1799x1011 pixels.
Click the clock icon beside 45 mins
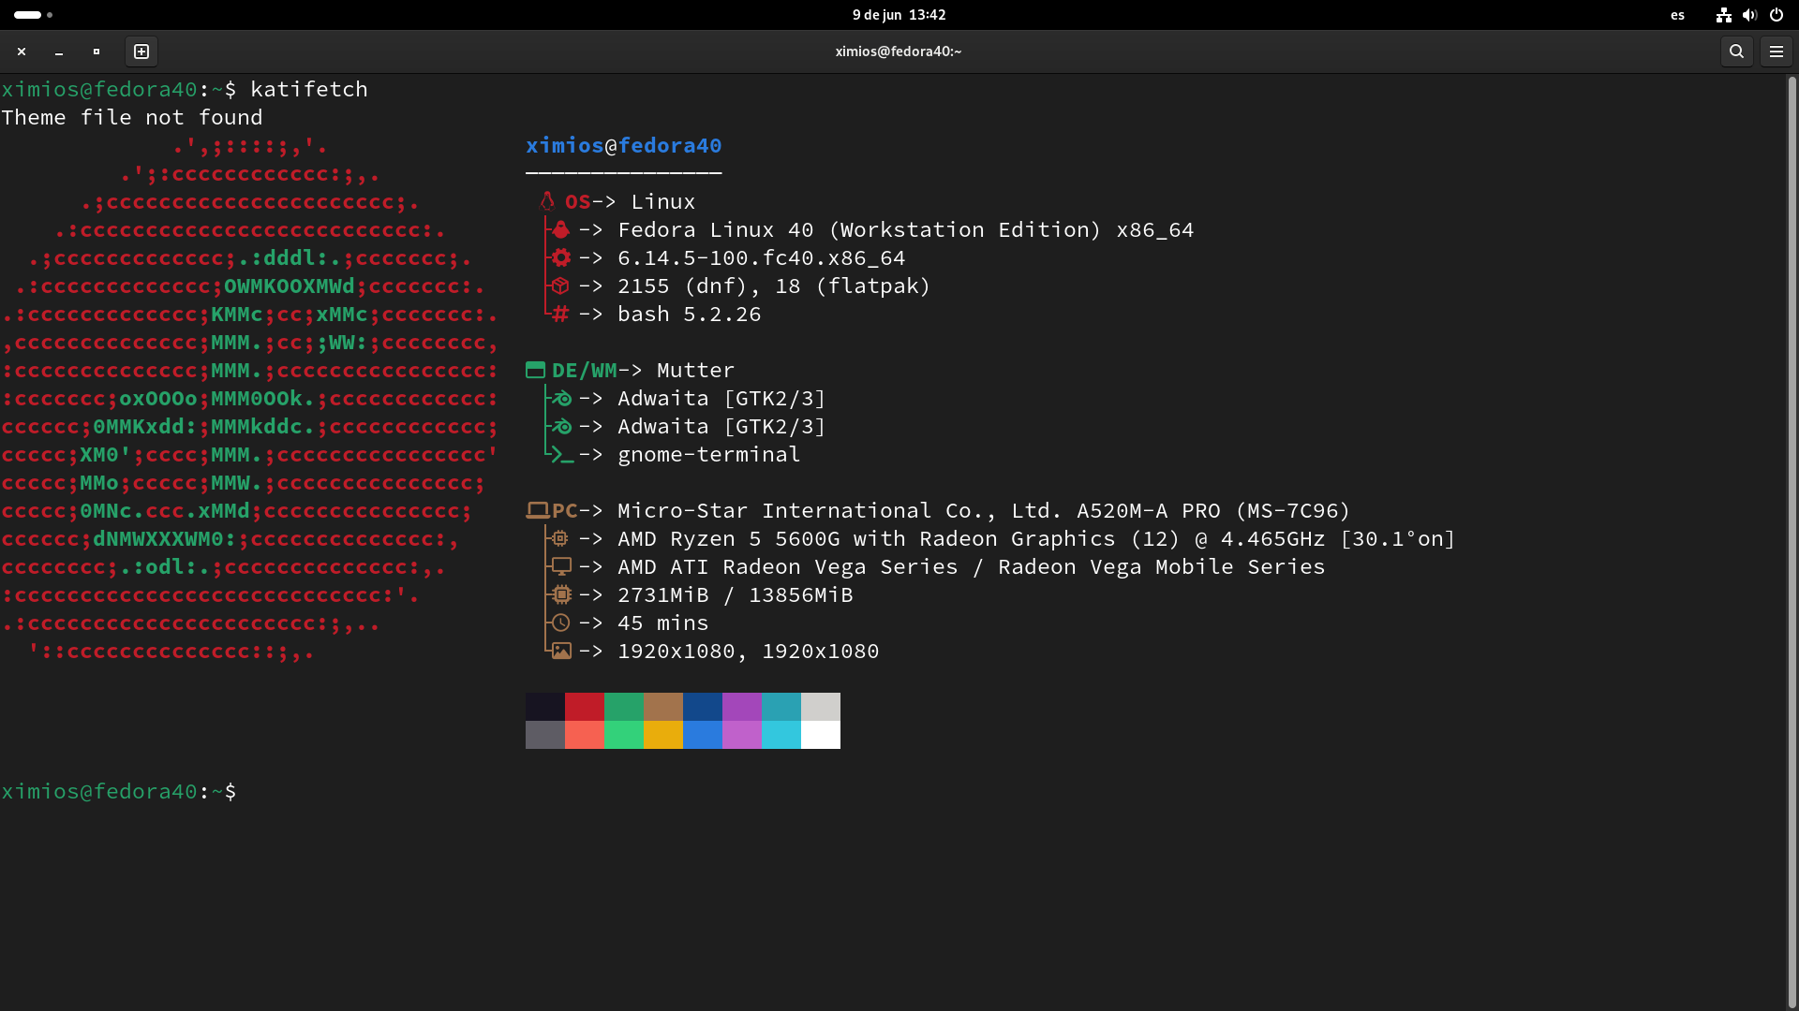click(560, 623)
